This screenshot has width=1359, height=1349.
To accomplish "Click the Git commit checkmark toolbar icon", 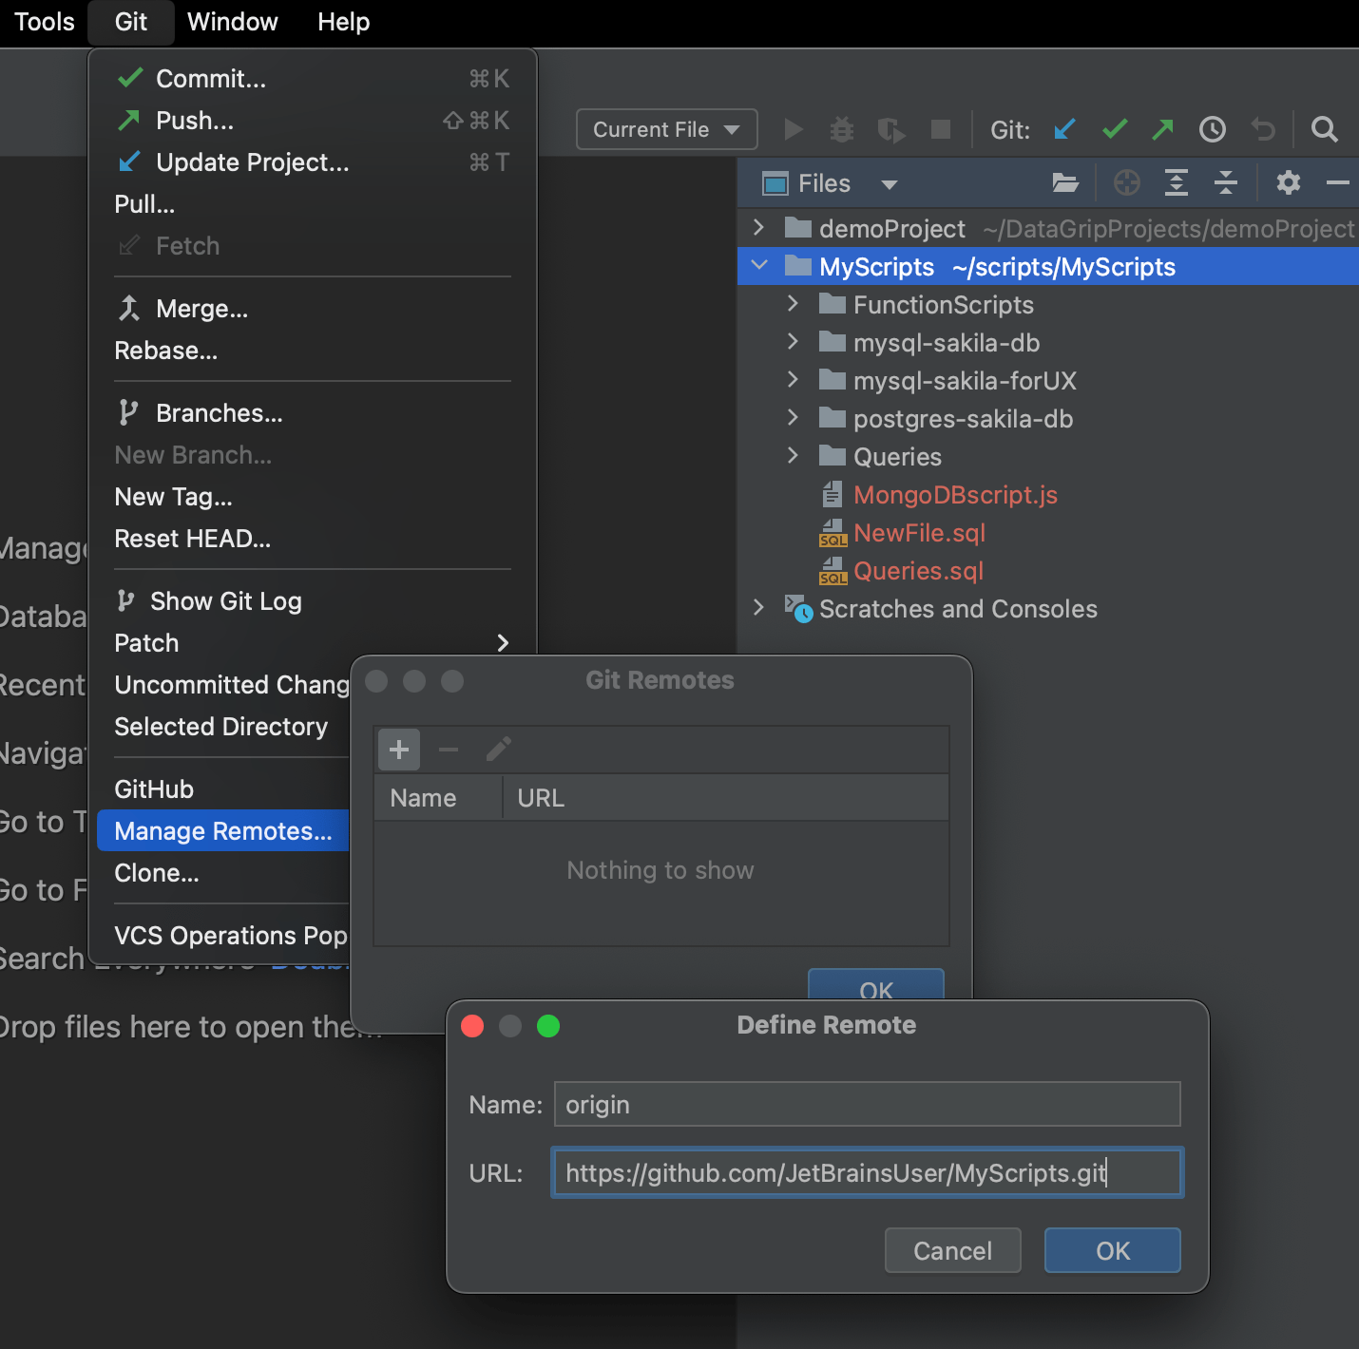I will click(1114, 129).
